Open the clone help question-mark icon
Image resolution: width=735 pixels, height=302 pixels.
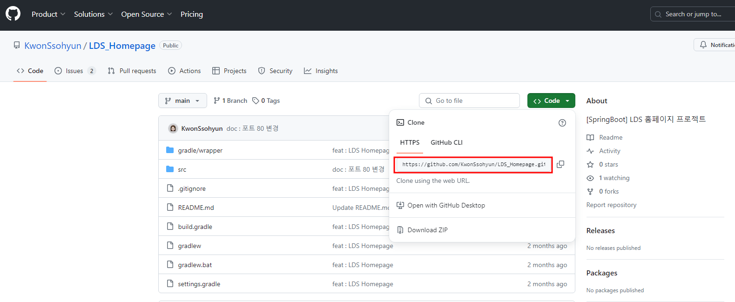562,123
